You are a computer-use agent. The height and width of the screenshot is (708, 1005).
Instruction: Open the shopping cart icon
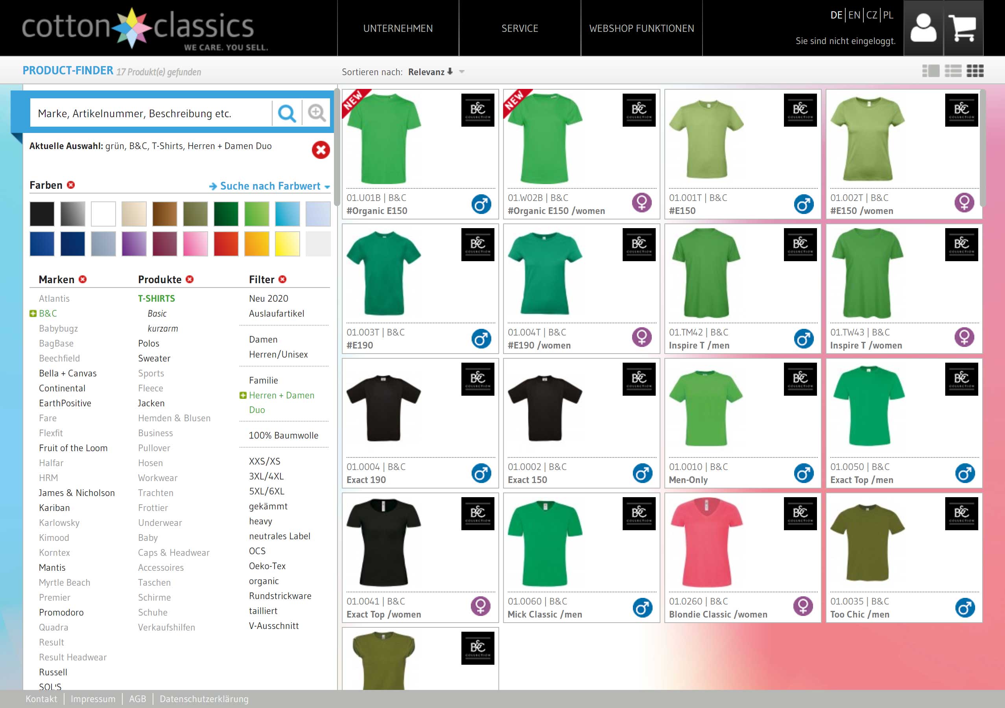963,28
